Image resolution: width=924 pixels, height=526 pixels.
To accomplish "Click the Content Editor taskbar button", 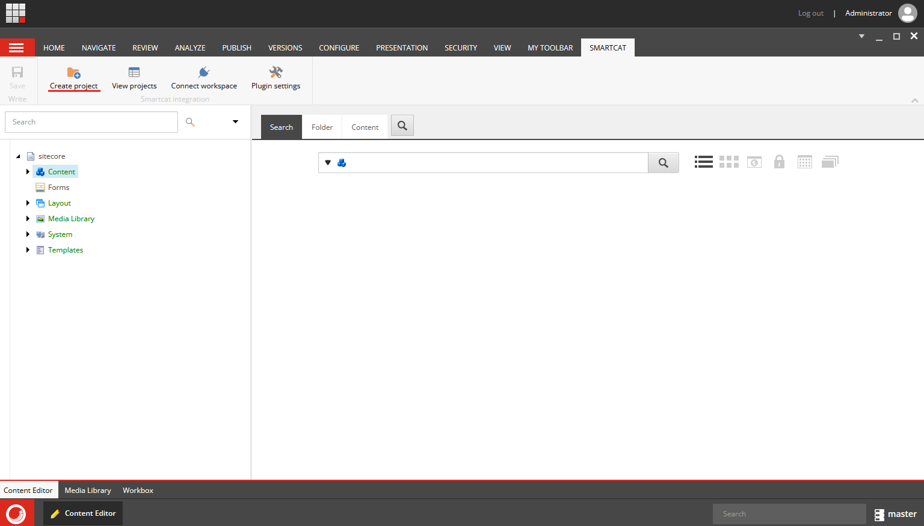I will click(83, 513).
